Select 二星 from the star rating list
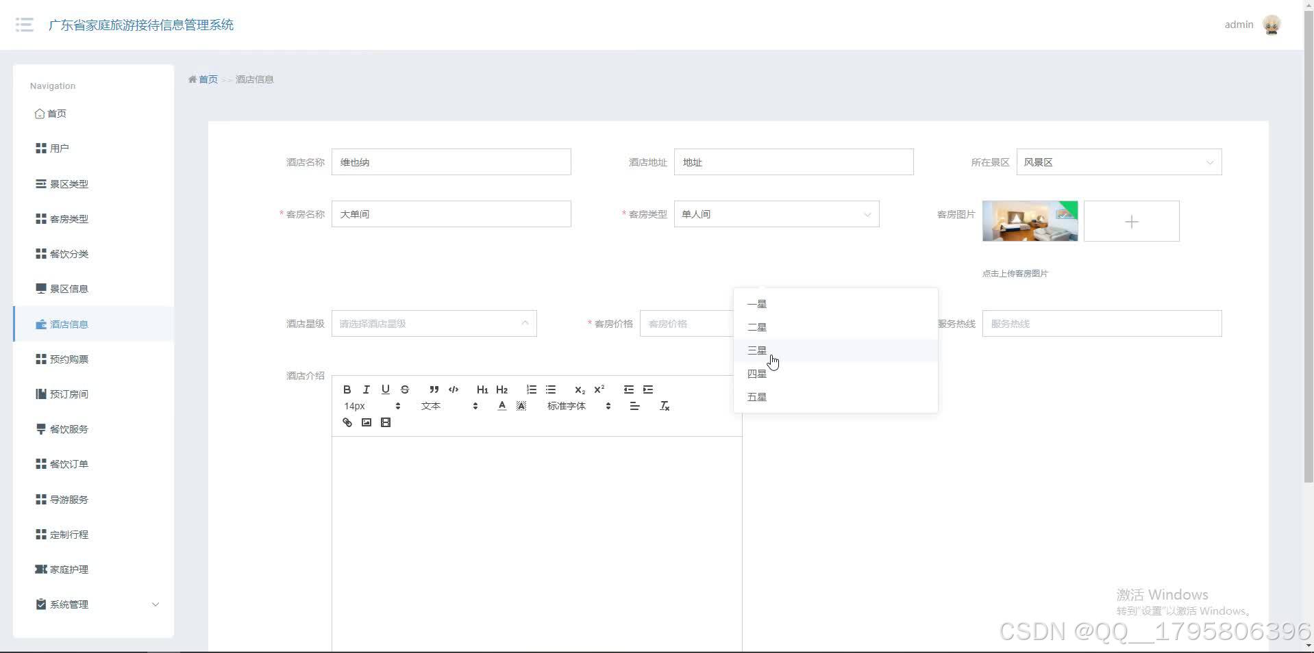 (835, 327)
